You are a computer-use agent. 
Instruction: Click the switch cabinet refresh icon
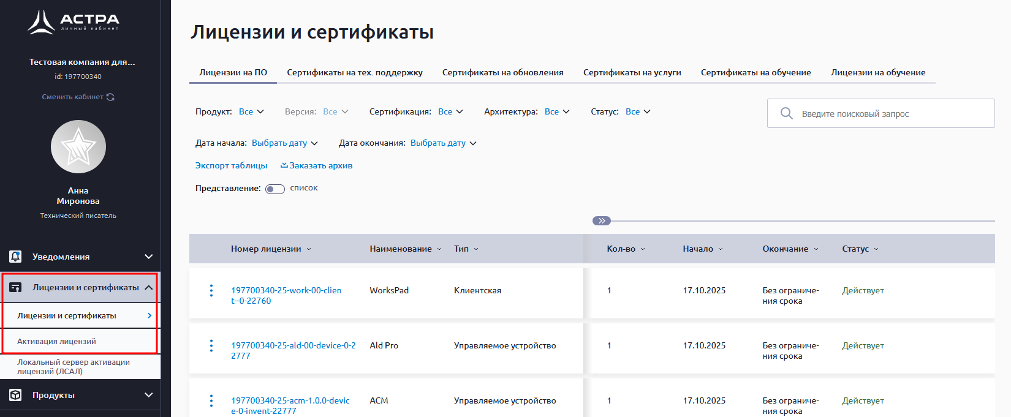pyautogui.click(x=110, y=97)
